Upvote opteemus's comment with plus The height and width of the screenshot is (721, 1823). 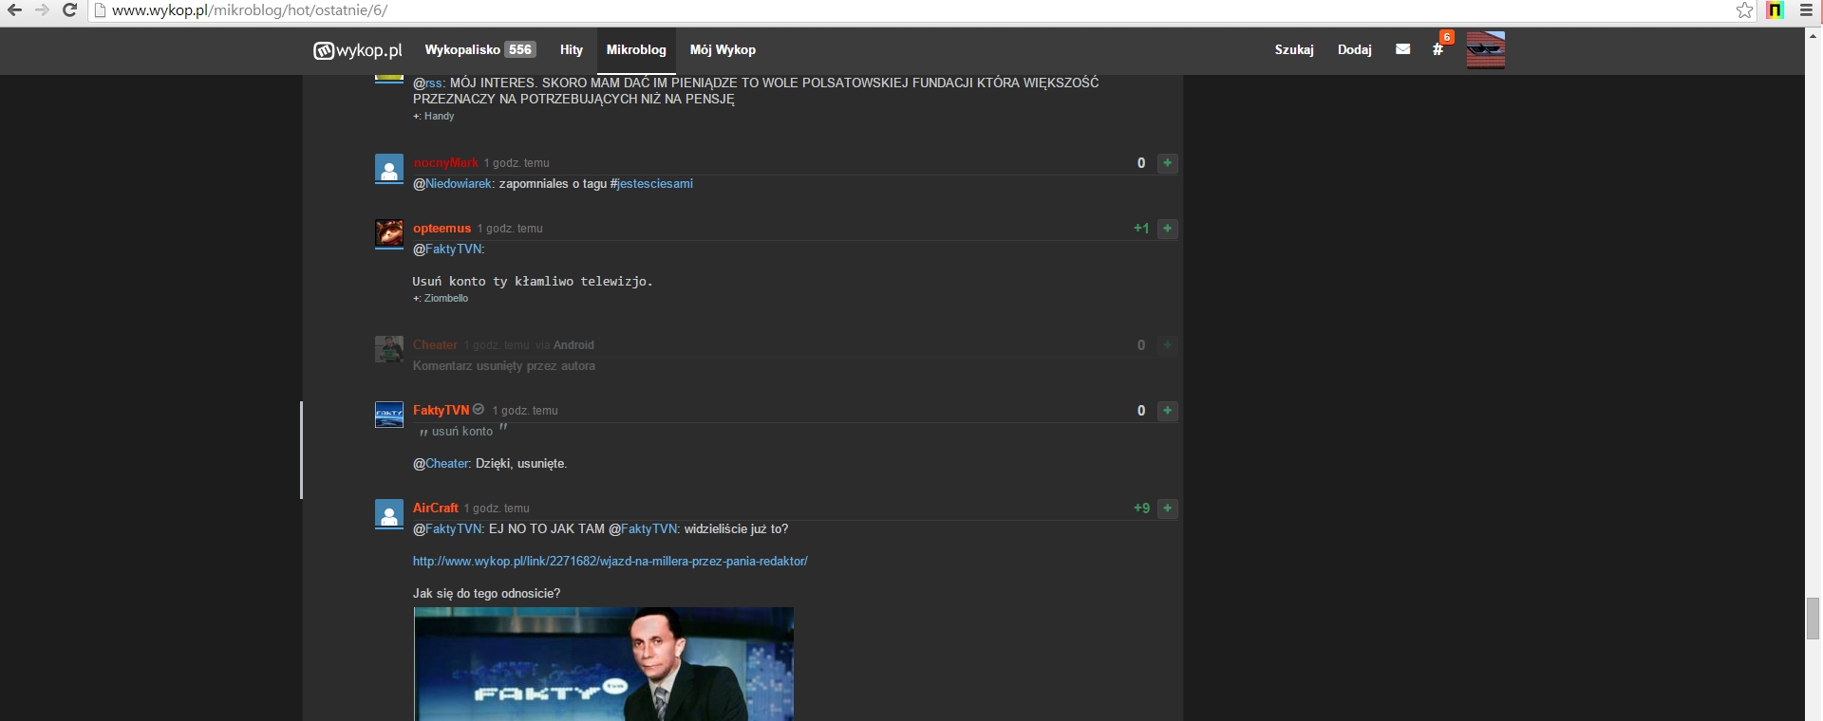[1167, 229]
